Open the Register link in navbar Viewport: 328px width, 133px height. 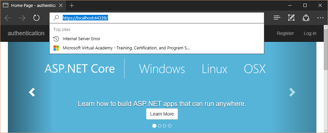(285, 33)
